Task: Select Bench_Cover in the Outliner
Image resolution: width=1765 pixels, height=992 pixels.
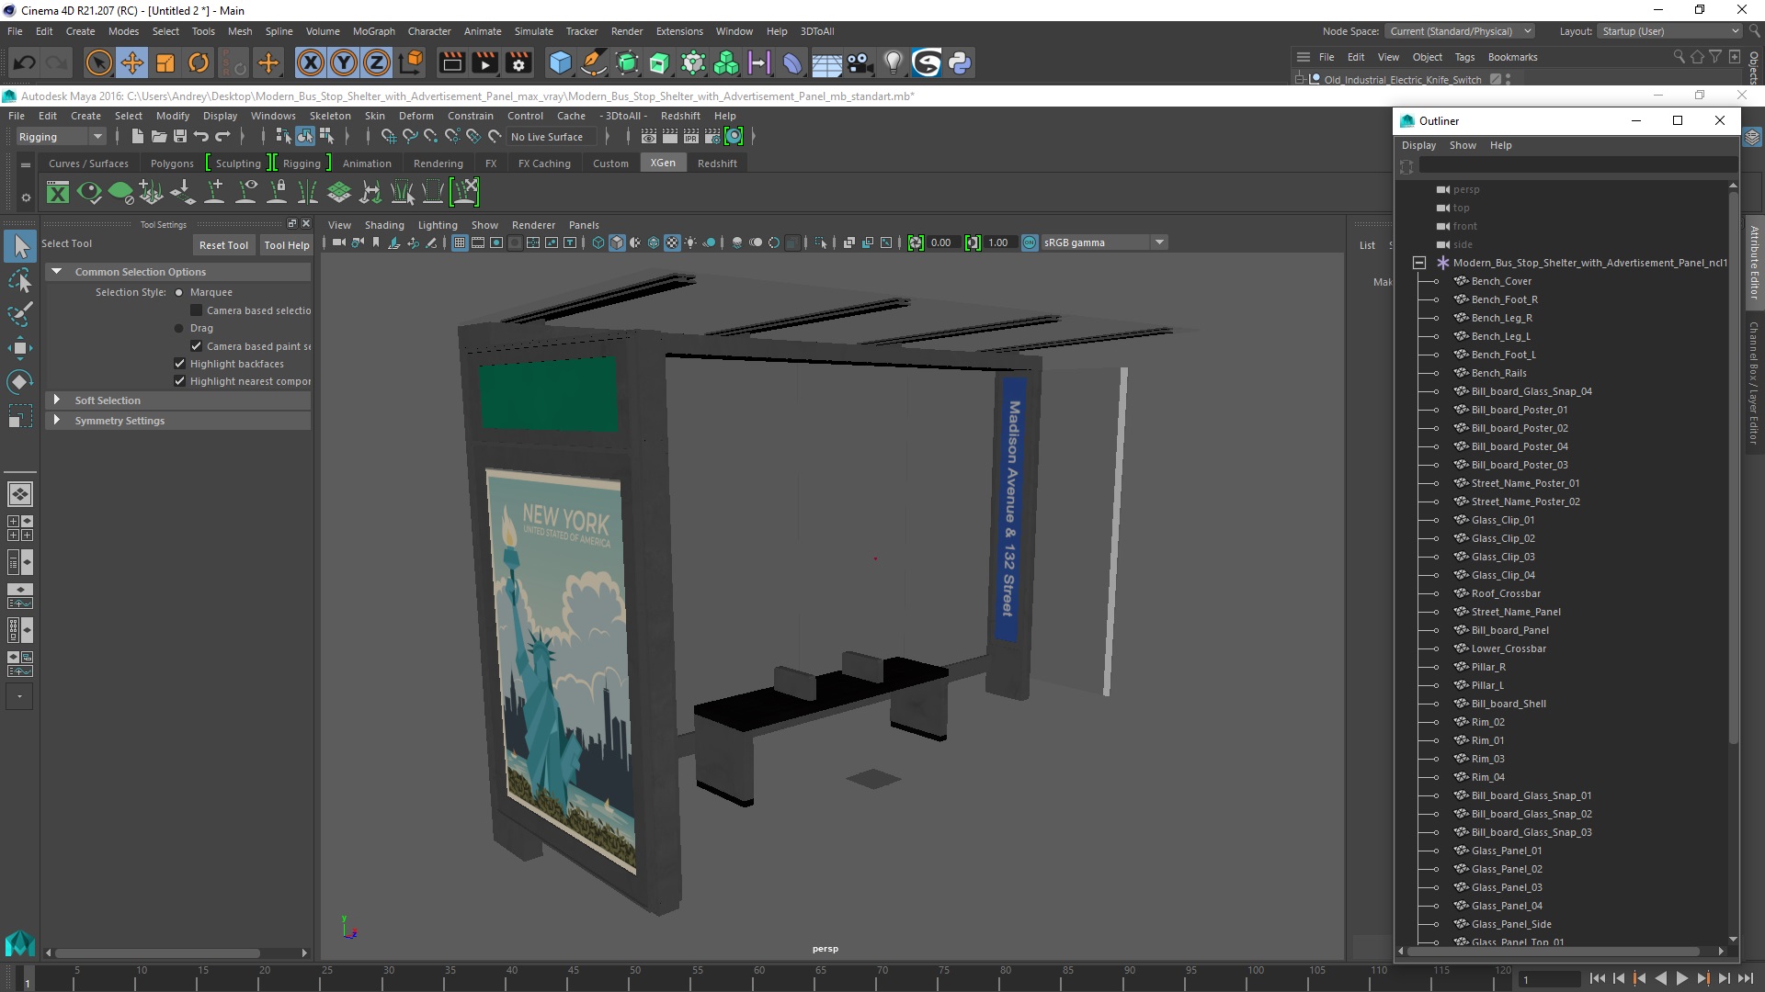Action: click(1501, 281)
